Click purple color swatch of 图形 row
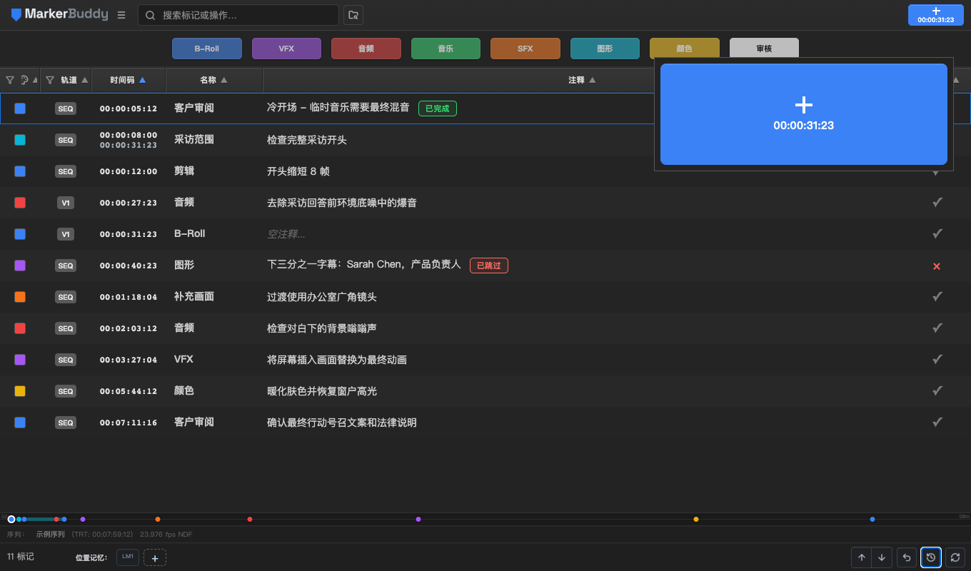 pos(20,266)
